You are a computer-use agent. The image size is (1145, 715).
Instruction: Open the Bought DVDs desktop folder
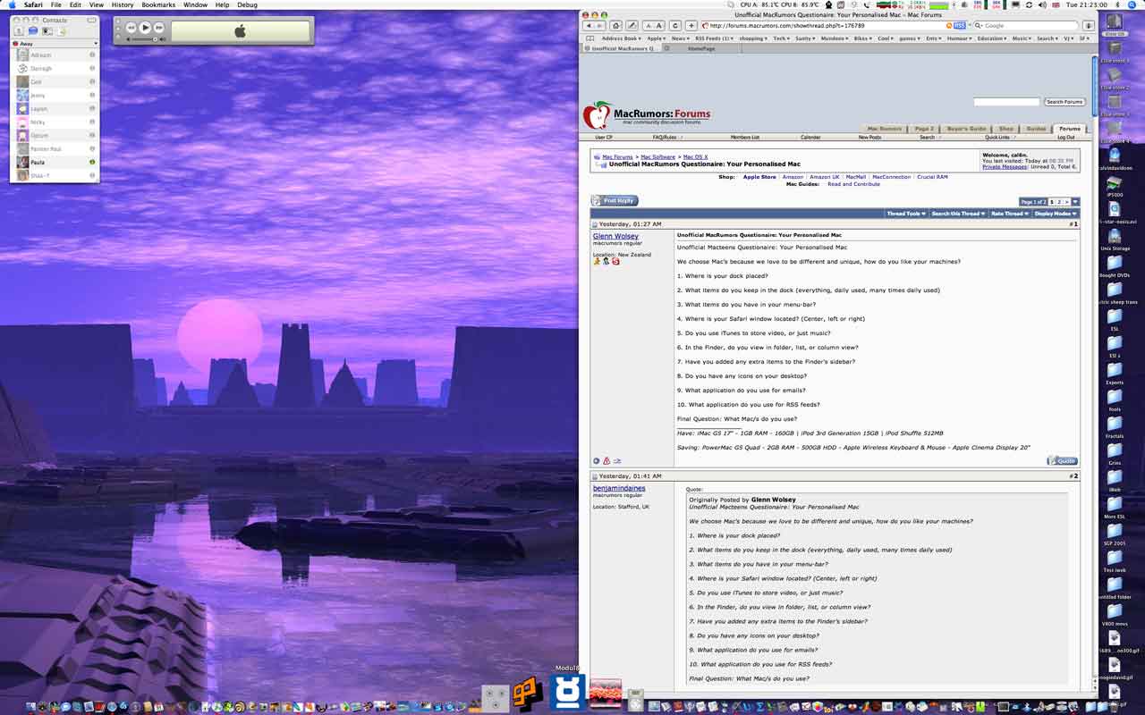1115,265
